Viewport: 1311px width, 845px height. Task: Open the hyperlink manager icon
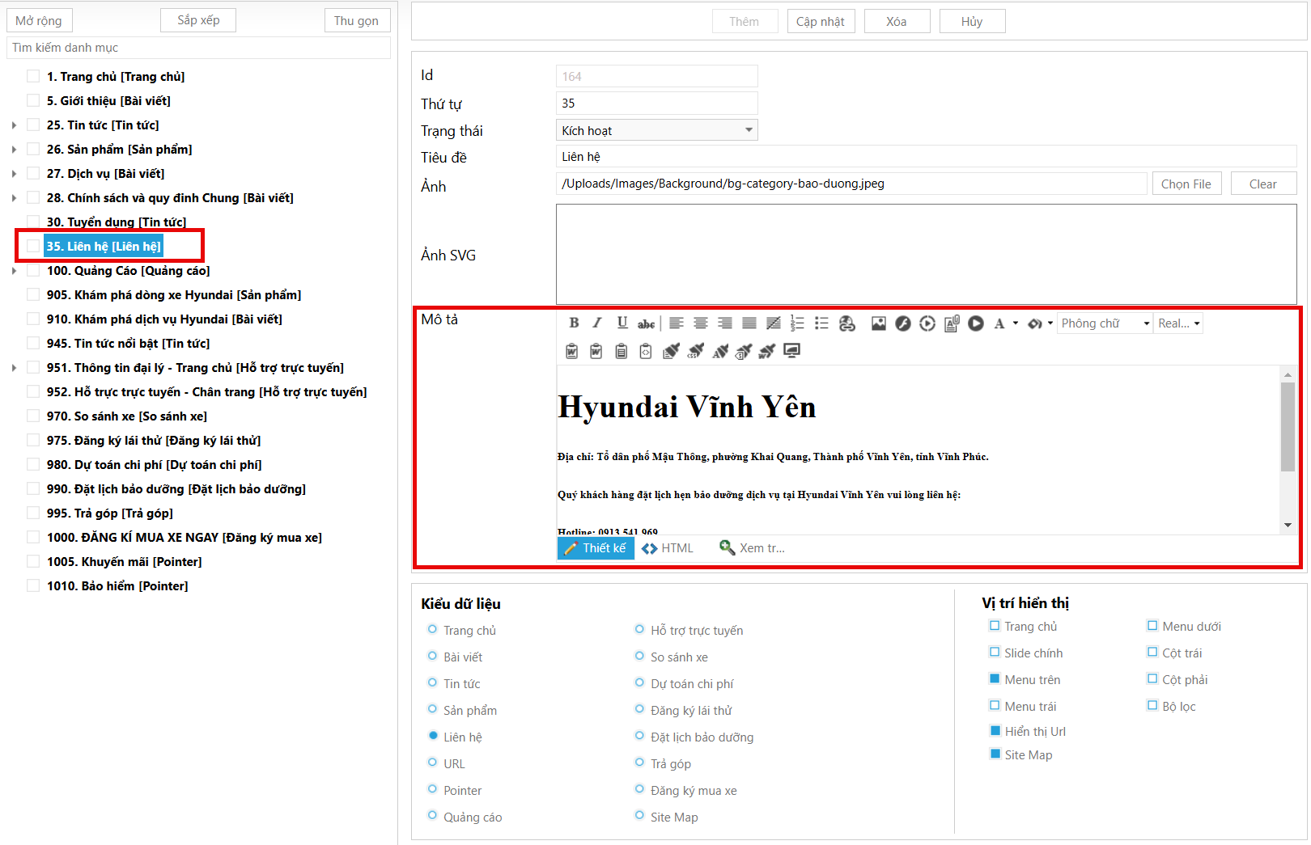tap(847, 323)
